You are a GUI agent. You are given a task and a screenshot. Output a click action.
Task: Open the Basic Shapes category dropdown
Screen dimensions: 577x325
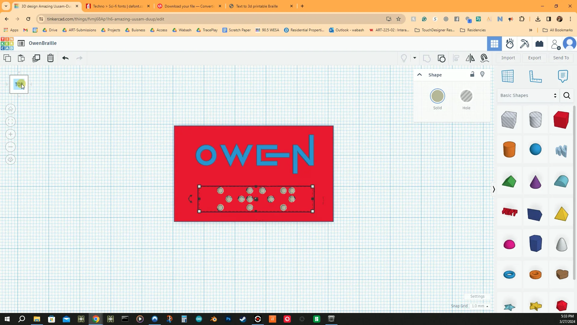tap(527, 95)
